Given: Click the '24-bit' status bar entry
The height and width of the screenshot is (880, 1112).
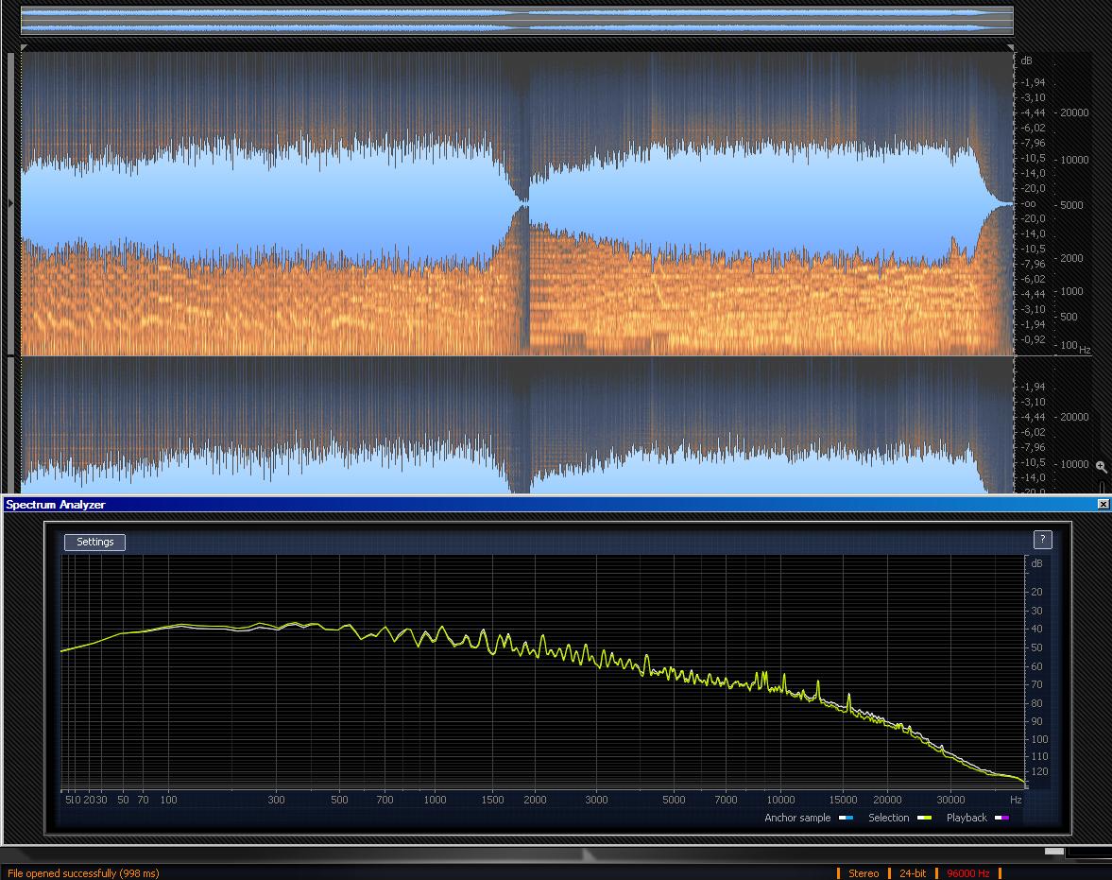Looking at the screenshot, I should (x=913, y=872).
